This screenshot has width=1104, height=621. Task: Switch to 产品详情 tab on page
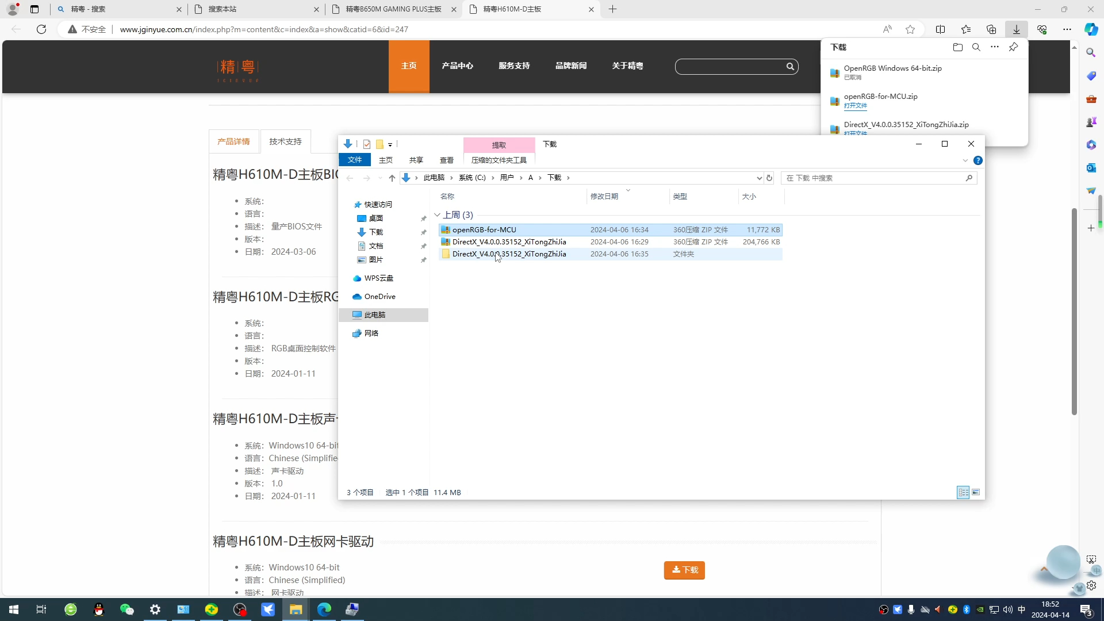tap(233, 141)
